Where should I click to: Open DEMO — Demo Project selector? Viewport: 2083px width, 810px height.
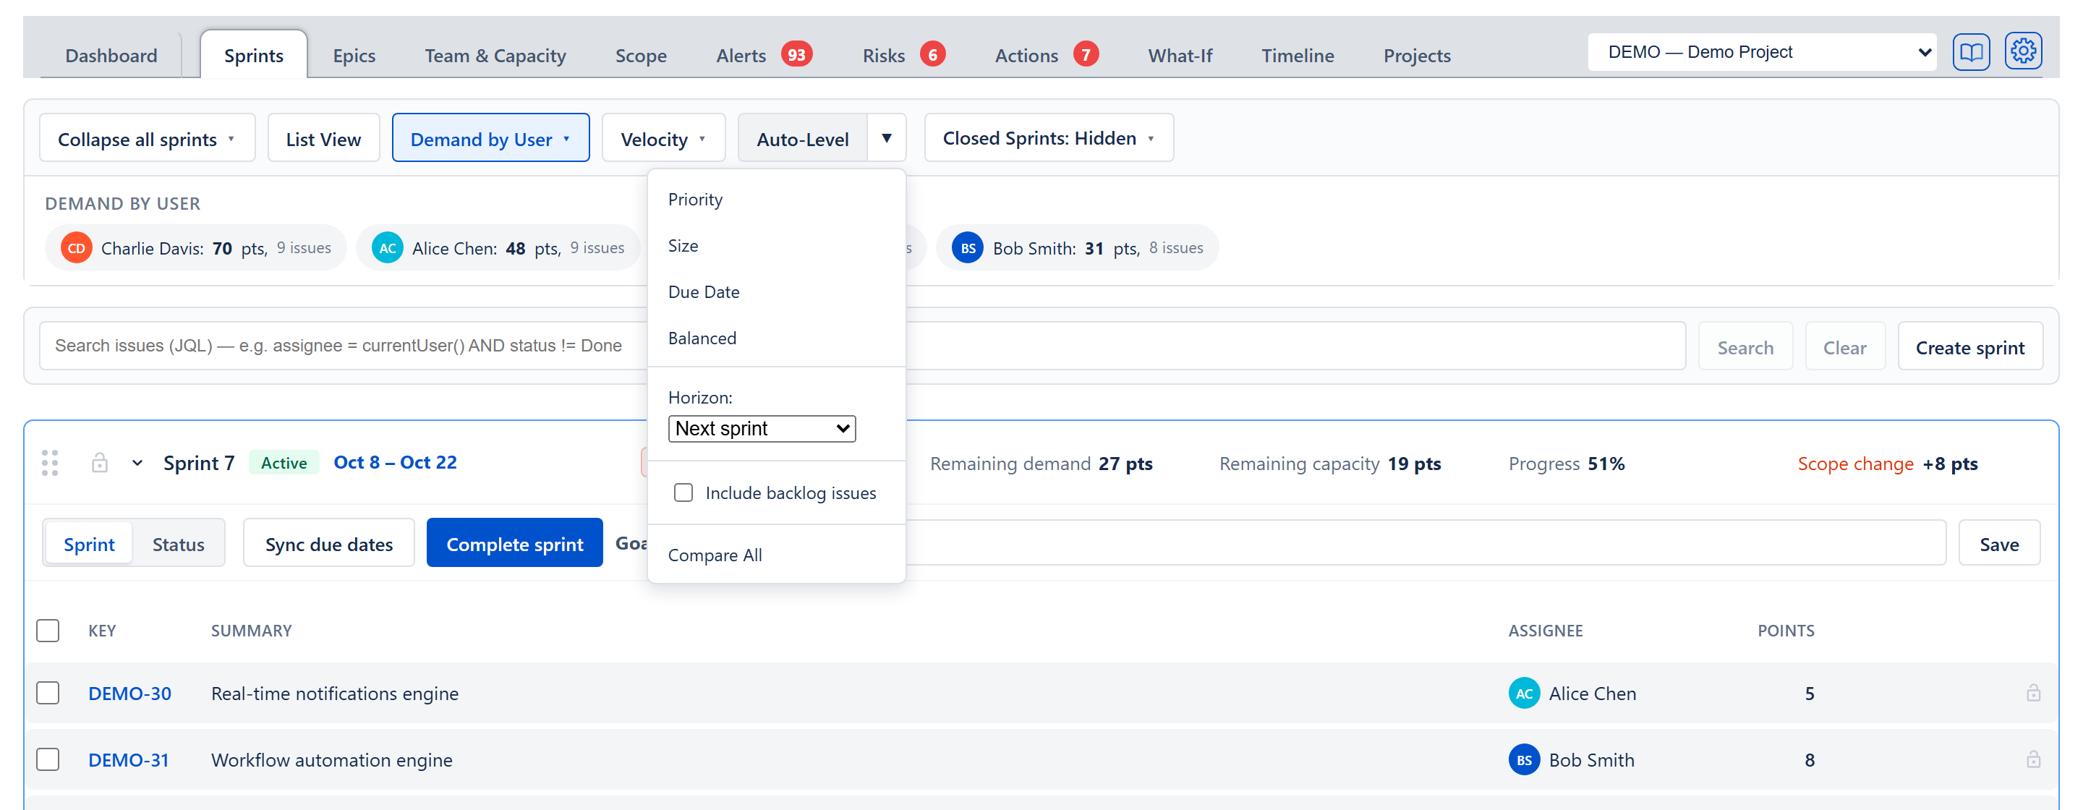(x=1762, y=52)
